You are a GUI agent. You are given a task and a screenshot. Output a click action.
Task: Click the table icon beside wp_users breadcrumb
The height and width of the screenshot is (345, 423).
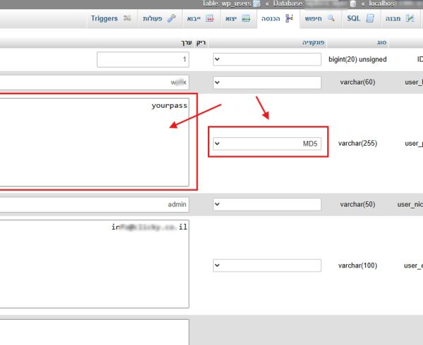(257, 4)
